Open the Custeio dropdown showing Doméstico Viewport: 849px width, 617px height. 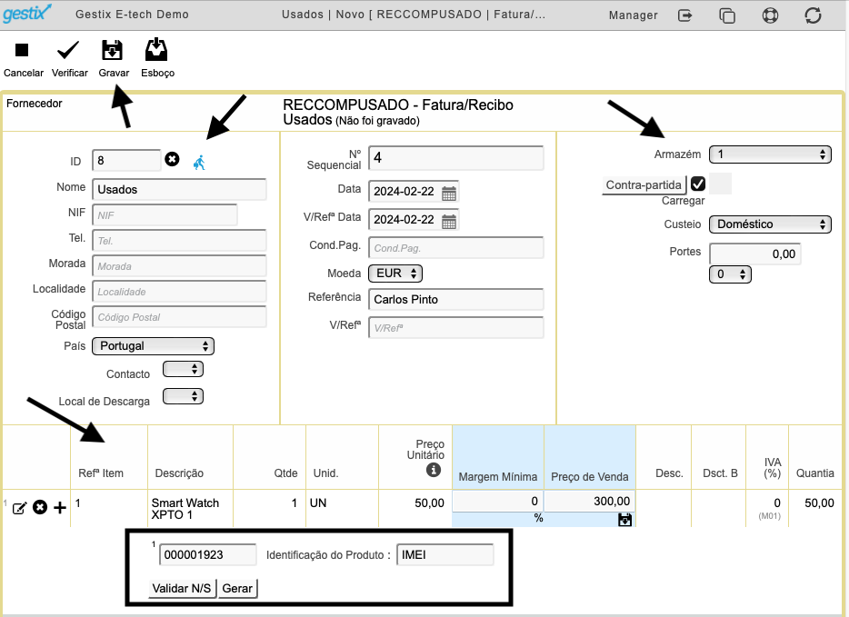coord(770,224)
